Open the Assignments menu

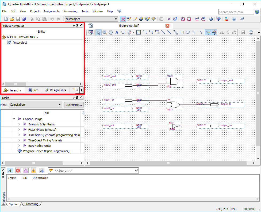(x=51, y=11)
